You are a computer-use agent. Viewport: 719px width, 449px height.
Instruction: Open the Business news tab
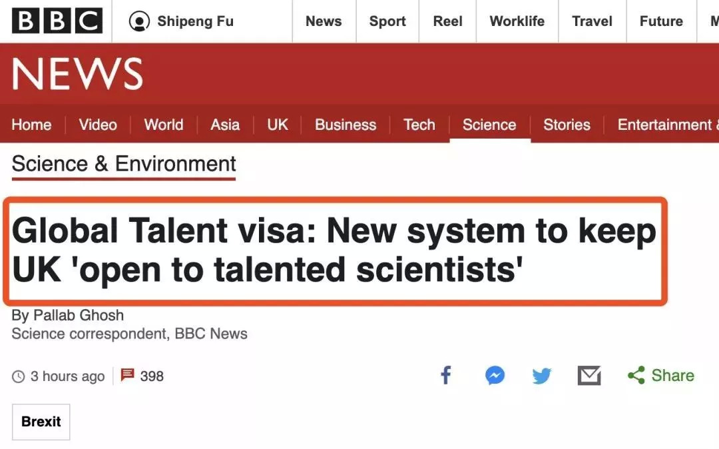[x=346, y=125]
